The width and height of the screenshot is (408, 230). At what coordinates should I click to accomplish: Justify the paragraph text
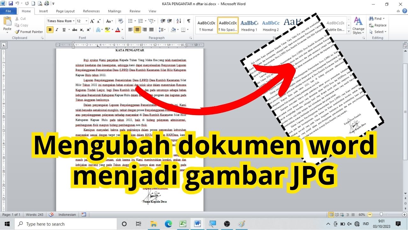(151, 30)
